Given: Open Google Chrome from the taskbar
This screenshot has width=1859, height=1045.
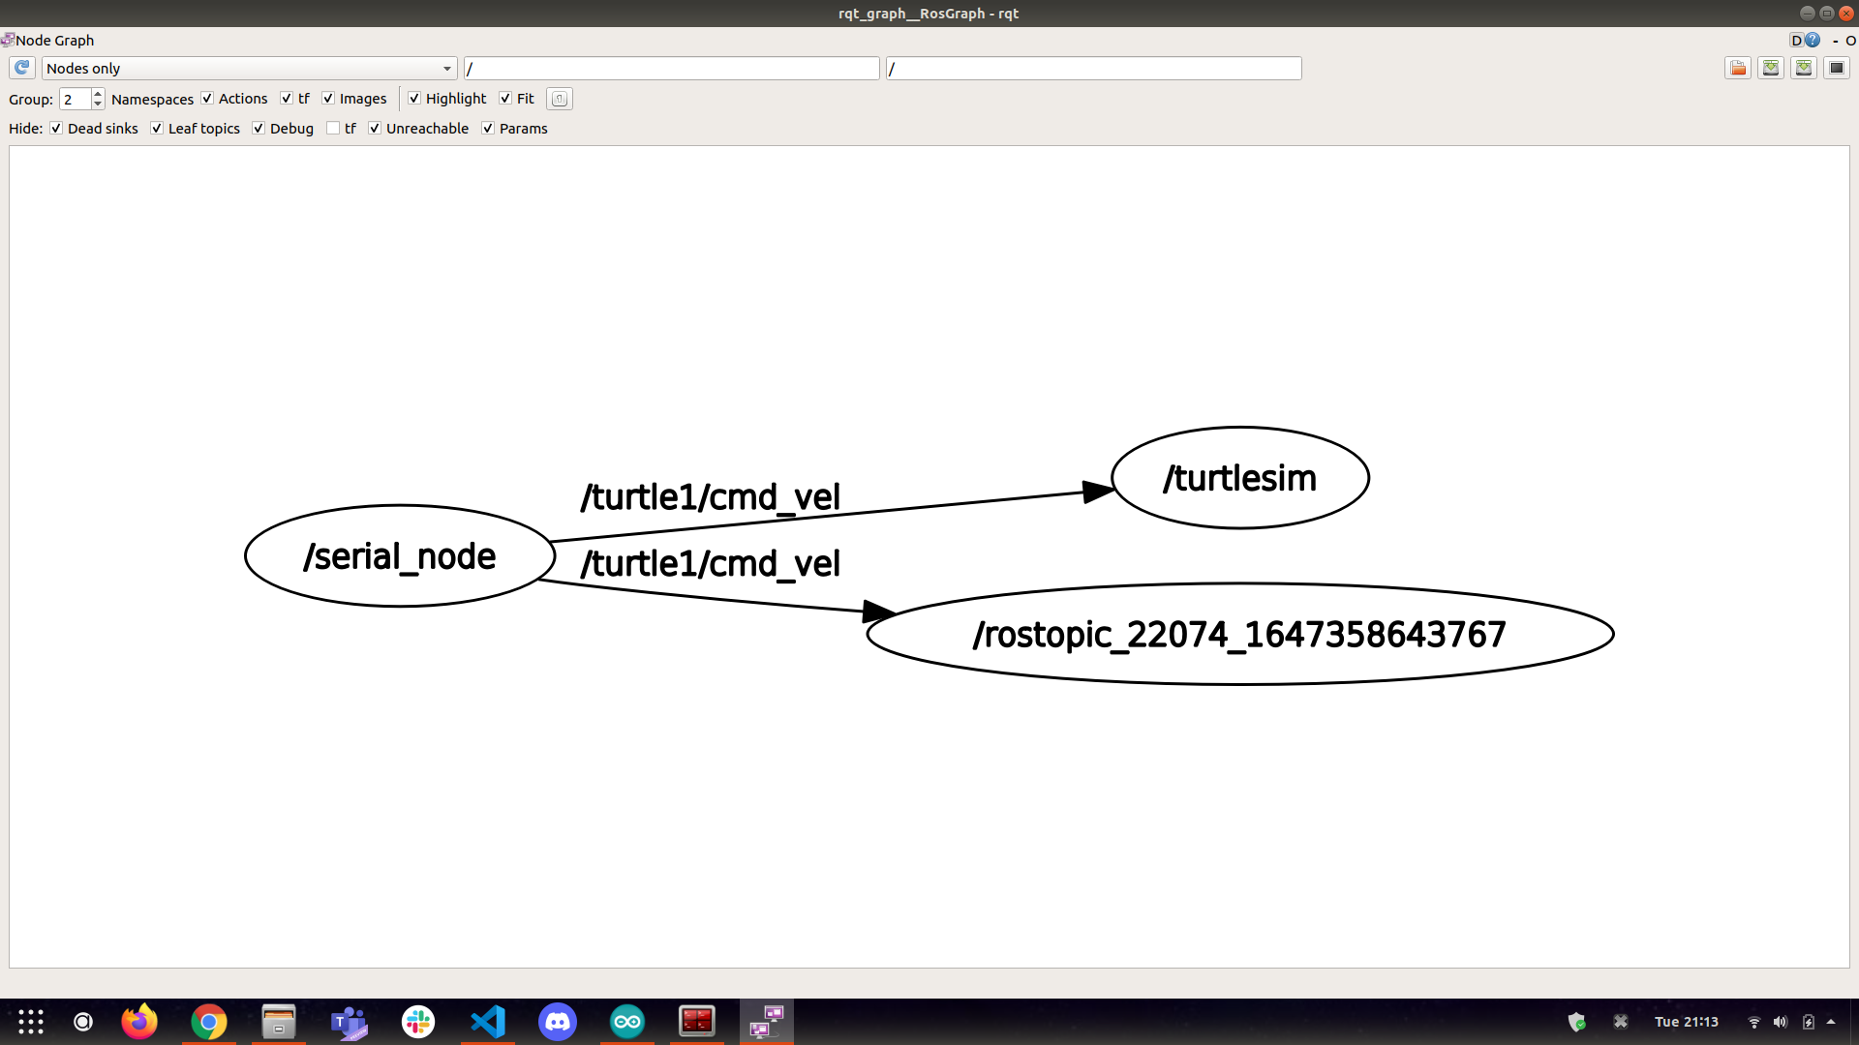Looking at the screenshot, I should click(209, 1022).
